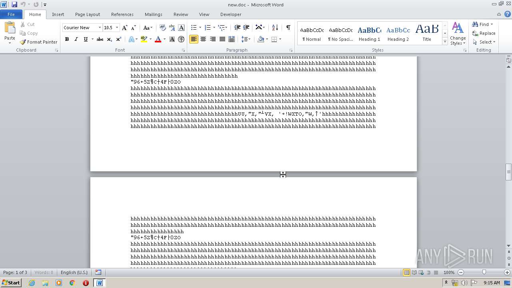Switch to Developer tab
The height and width of the screenshot is (288, 512).
[x=231, y=14]
